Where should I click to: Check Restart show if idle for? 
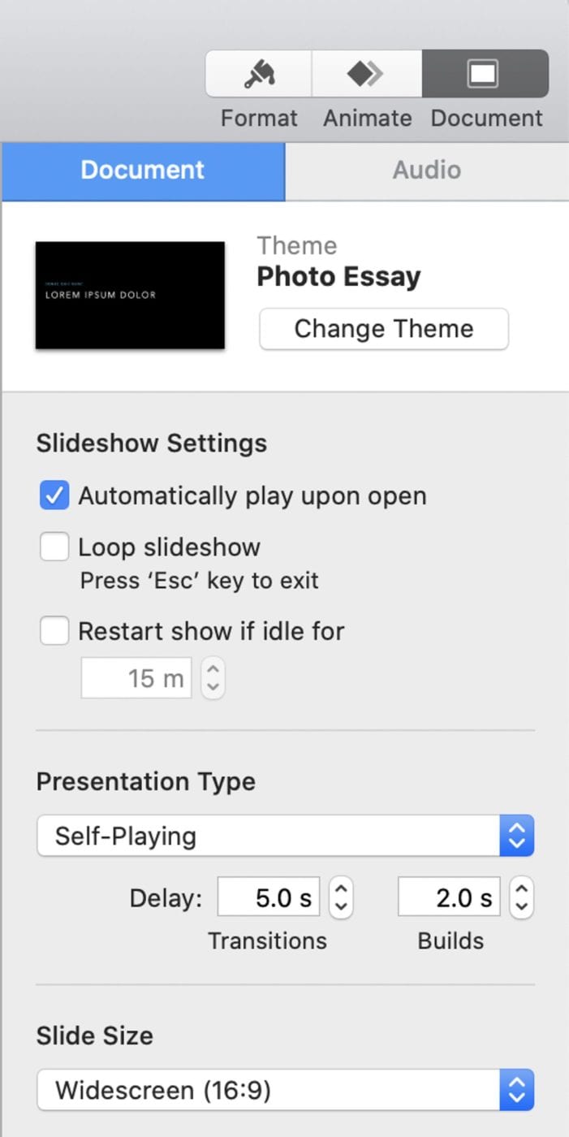point(54,631)
